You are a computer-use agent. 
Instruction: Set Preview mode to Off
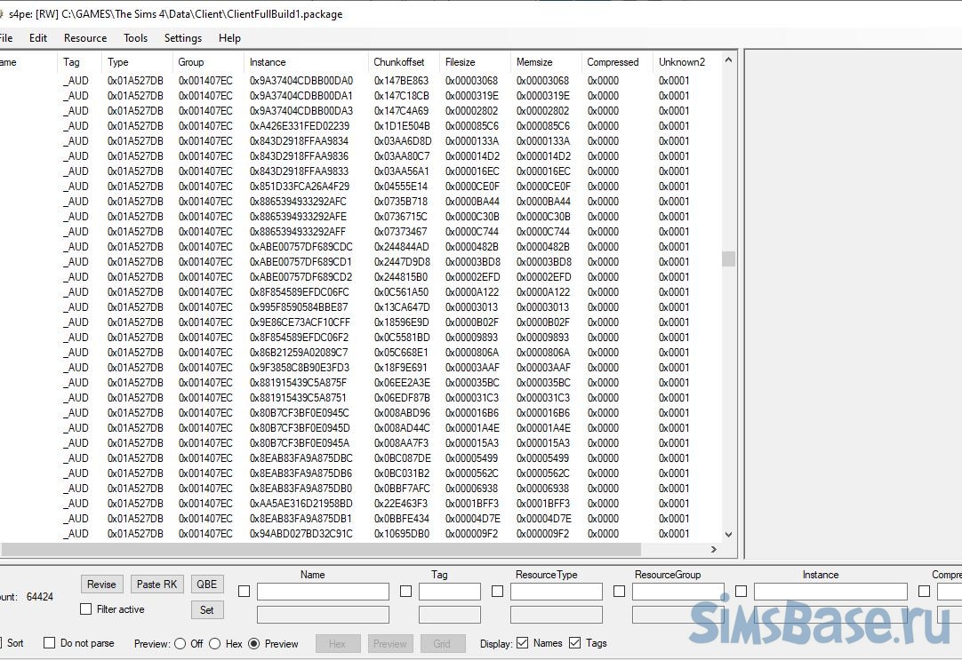[x=180, y=644]
